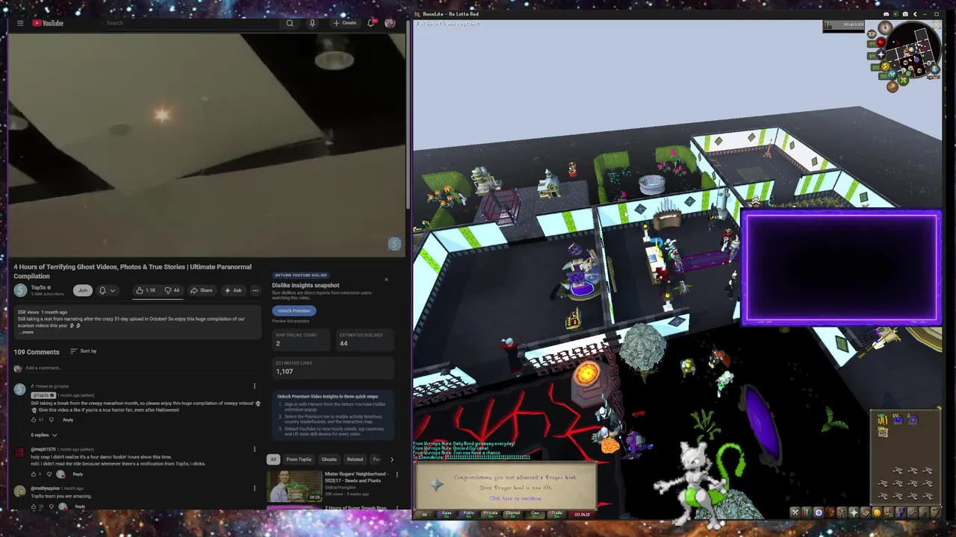Open the Combat Options tab icon
The height and width of the screenshot is (537, 956).
tap(795, 512)
